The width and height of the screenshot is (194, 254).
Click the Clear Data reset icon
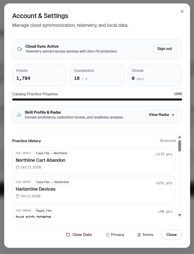tap(68, 235)
